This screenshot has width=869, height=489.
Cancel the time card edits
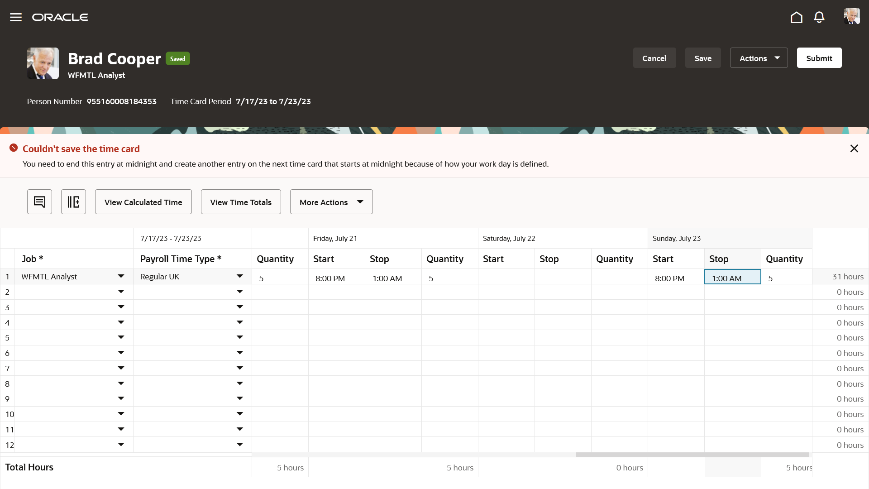click(x=654, y=58)
